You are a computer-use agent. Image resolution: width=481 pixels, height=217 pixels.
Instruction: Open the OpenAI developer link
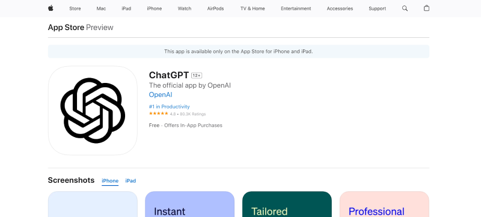tap(161, 95)
